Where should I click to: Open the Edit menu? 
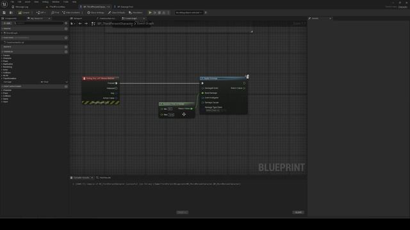(19, 2)
